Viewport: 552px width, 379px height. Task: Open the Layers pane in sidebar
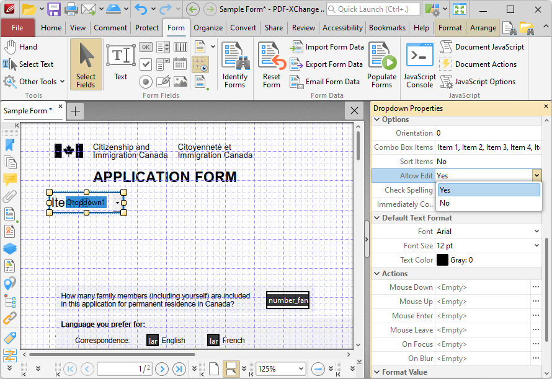[10, 248]
